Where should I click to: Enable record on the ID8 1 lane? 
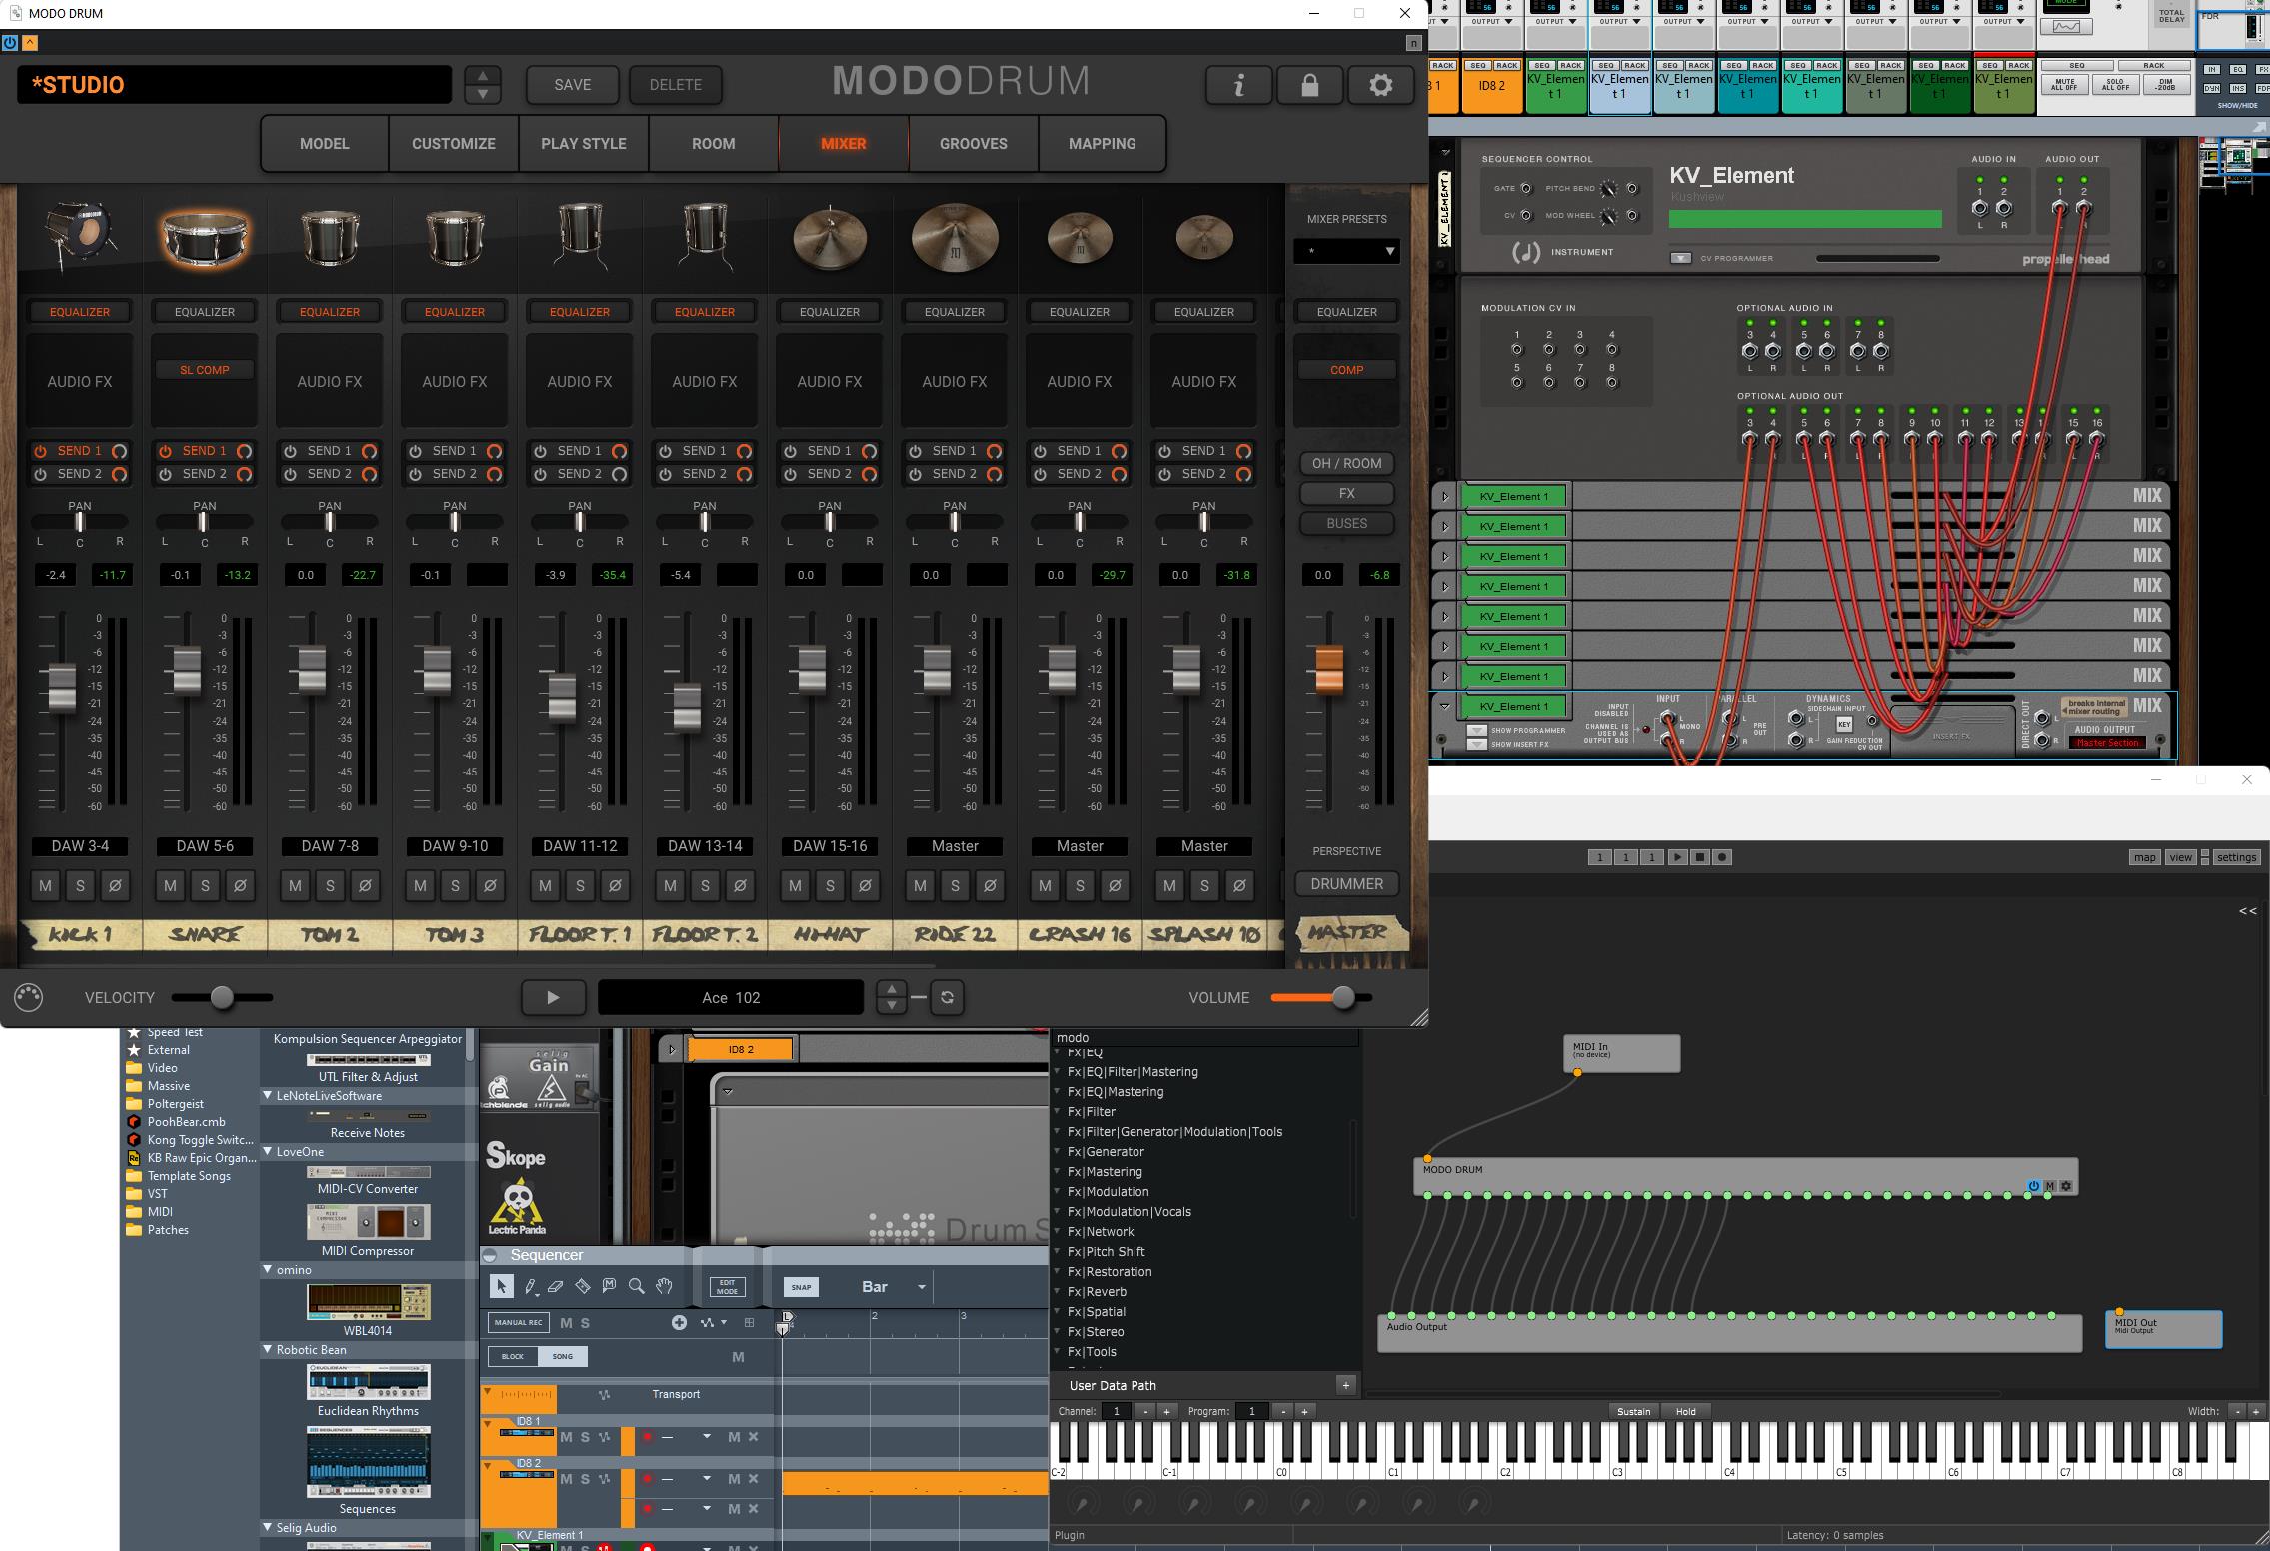click(647, 1437)
